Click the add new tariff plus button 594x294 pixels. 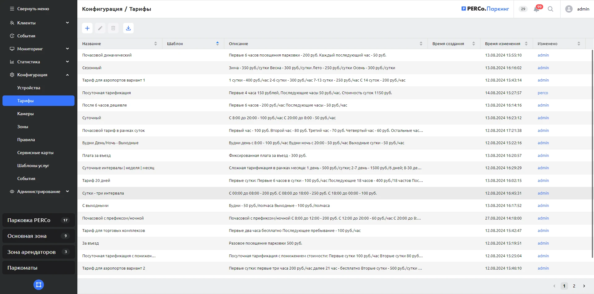[x=87, y=28]
